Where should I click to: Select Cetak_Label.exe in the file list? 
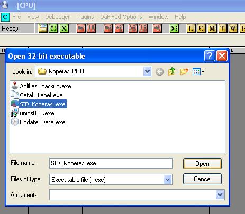(x=37, y=95)
